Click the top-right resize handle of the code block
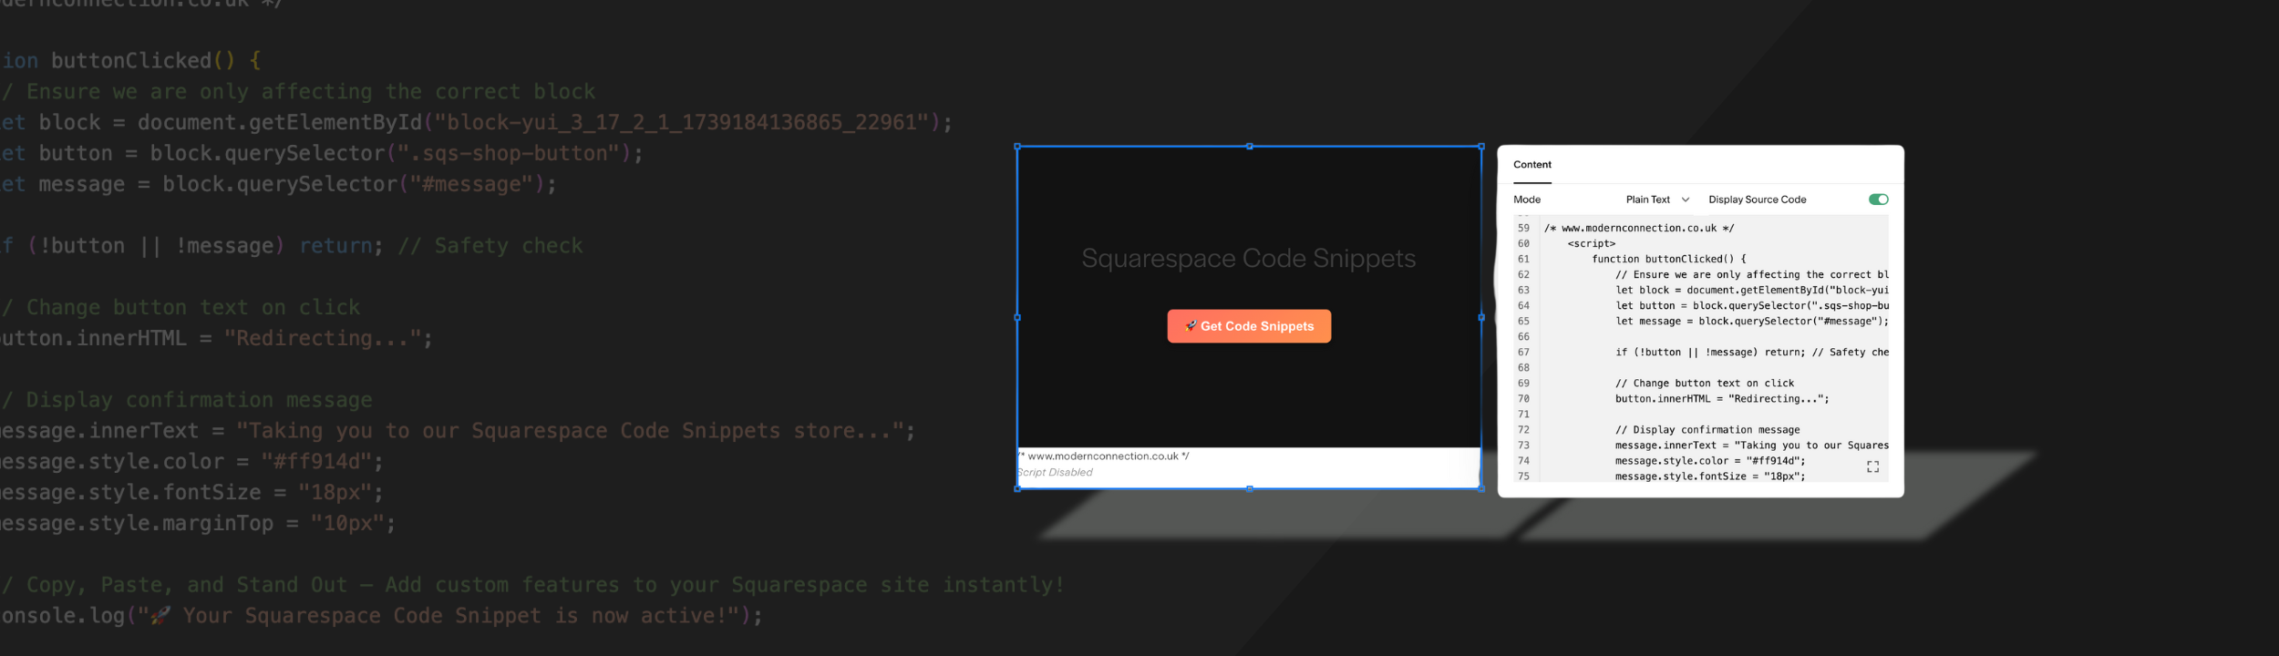Screen dimensions: 2279x656 pos(1480,146)
